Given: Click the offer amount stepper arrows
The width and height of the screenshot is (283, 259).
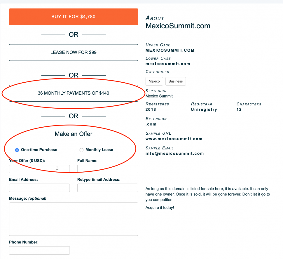Looking at the screenshot, I should point(57,169).
